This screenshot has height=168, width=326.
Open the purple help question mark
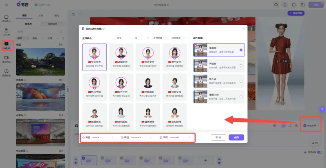[322, 109]
